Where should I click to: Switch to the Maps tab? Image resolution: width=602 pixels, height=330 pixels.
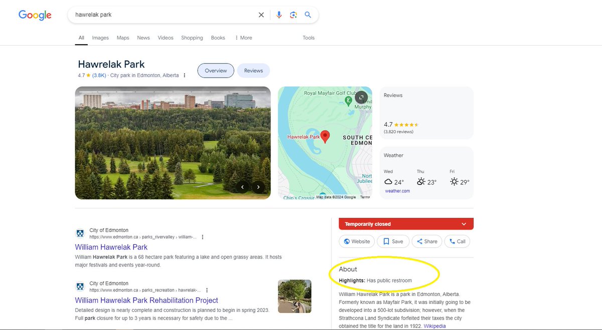123,38
